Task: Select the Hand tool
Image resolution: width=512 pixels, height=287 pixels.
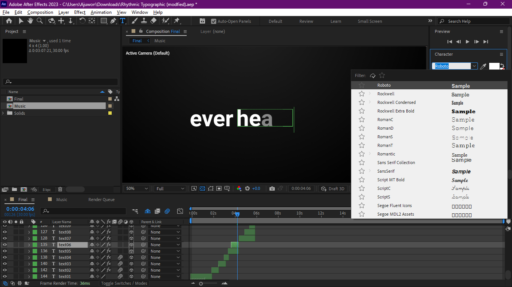Action: (30, 21)
